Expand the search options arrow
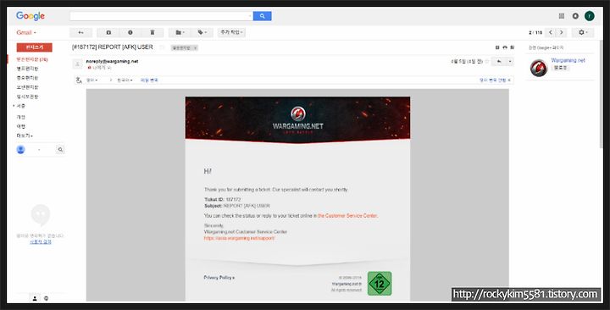 click(249, 16)
